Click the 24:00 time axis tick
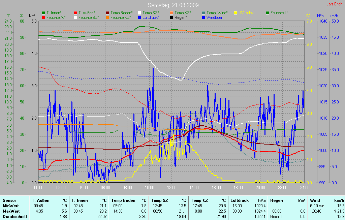Viewport: 345px width, 220px height. point(305,188)
